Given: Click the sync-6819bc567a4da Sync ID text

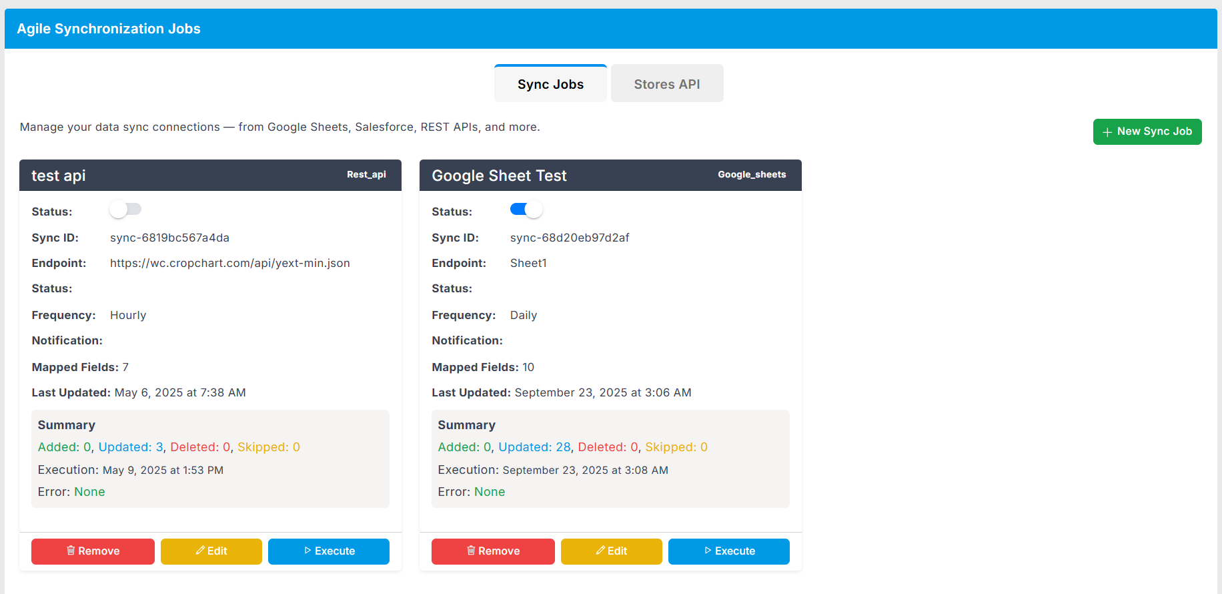Looking at the screenshot, I should coord(169,238).
